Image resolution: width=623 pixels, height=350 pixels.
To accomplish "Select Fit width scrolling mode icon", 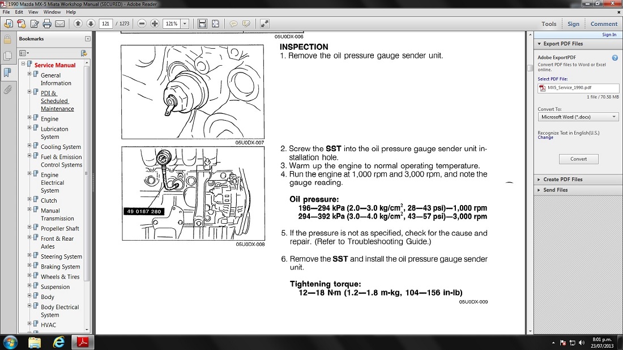I will tap(202, 24).
